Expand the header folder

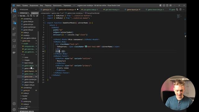click(x=25, y=96)
